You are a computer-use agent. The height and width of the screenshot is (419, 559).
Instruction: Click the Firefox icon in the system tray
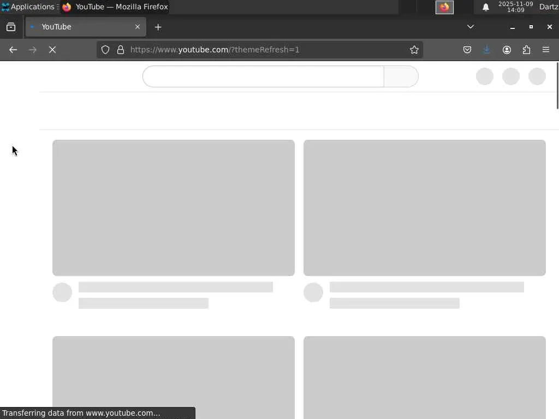444,7
